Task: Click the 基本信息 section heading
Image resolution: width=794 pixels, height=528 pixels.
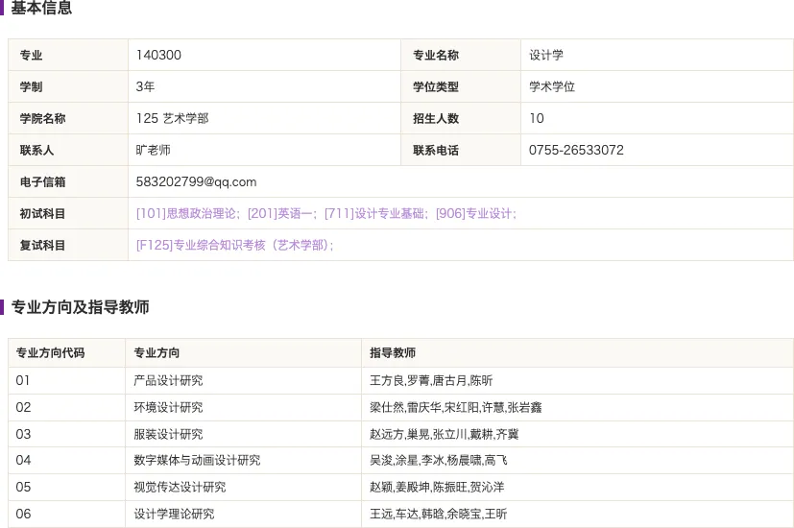Action: tap(41, 8)
